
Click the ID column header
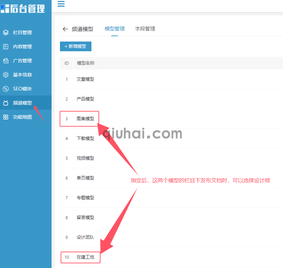coord(66,63)
